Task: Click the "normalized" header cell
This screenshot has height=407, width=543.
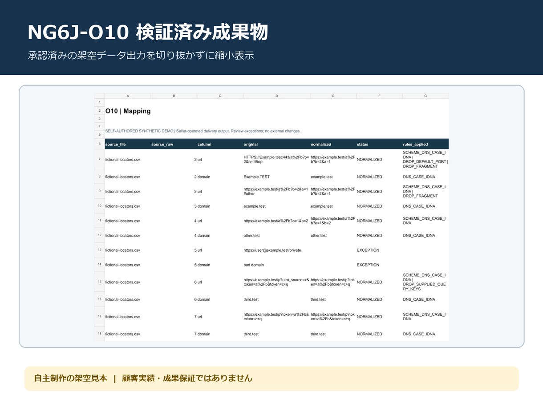Action: click(x=333, y=144)
